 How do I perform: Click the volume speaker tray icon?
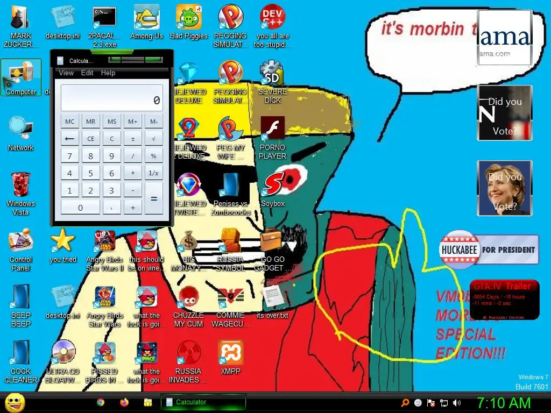pos(456,403)
